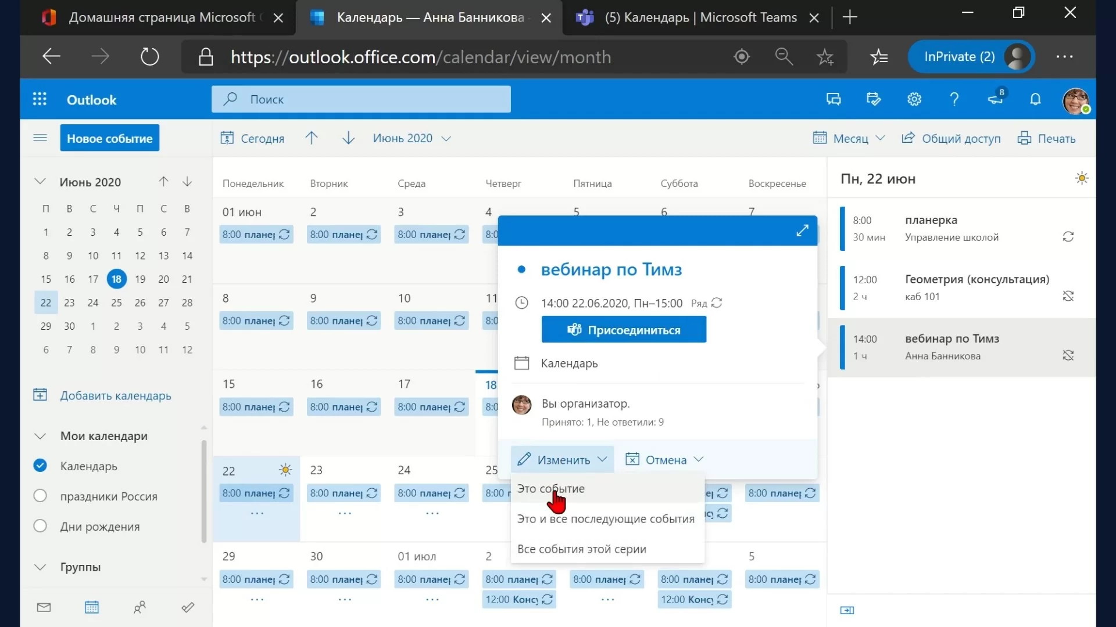
Task: Switch to Домашняя страница Microsoft tab
Action: click(158, 17)
